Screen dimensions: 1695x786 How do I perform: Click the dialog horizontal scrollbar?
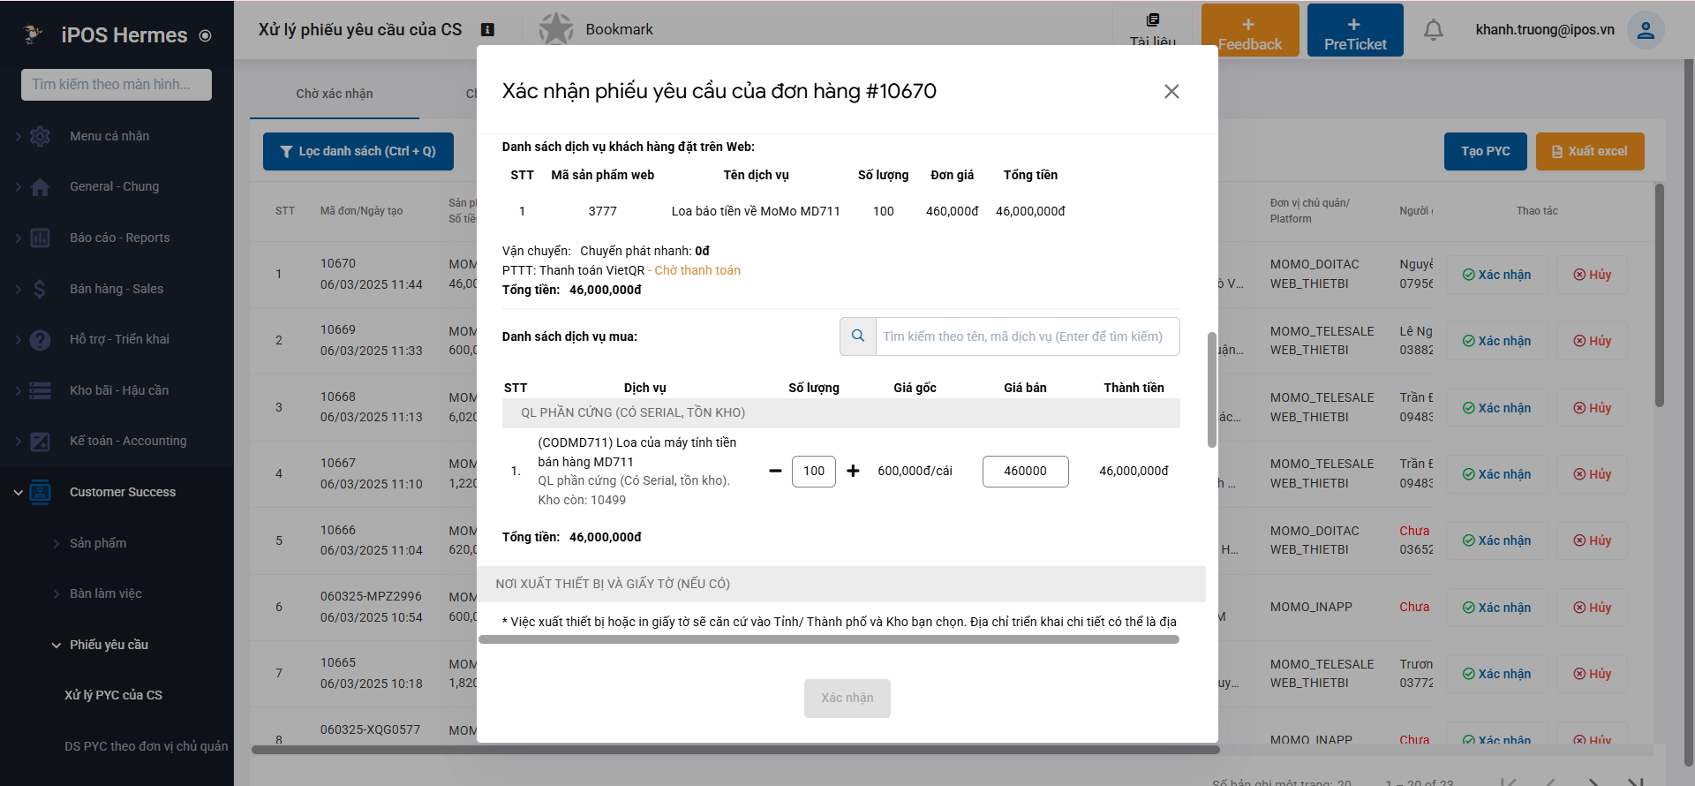click(829, 639)
